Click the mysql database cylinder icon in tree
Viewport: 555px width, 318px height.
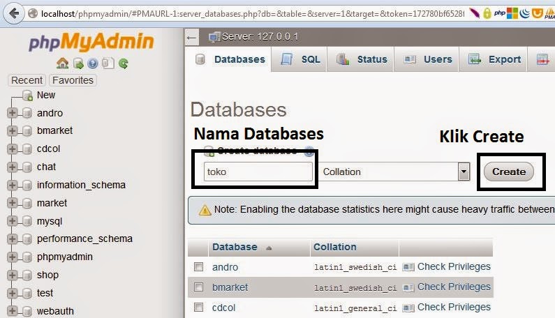click(27, 222)
